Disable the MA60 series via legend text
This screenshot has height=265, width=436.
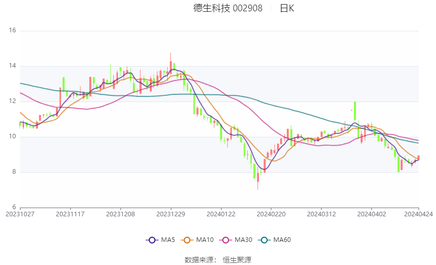(x=282, y=240)
